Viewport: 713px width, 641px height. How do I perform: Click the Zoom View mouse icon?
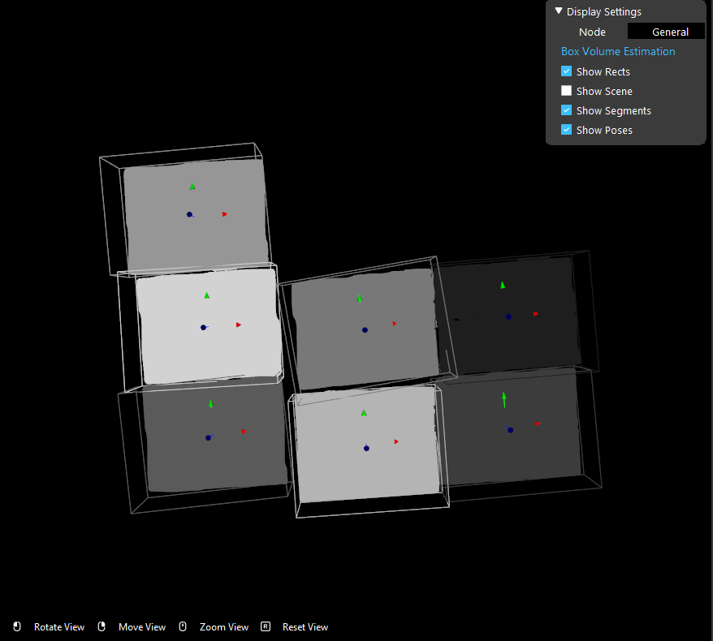183,626
